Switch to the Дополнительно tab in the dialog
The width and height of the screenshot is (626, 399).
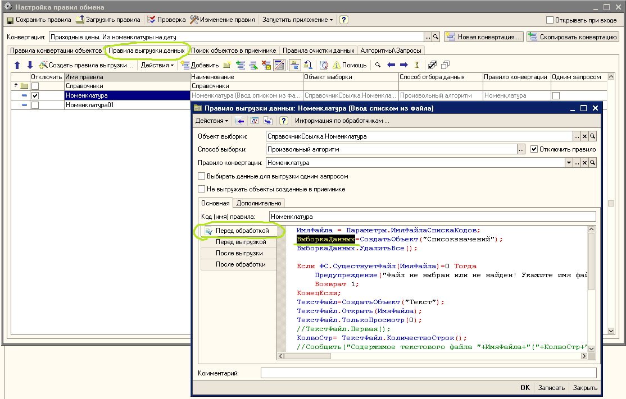[258, 203]
